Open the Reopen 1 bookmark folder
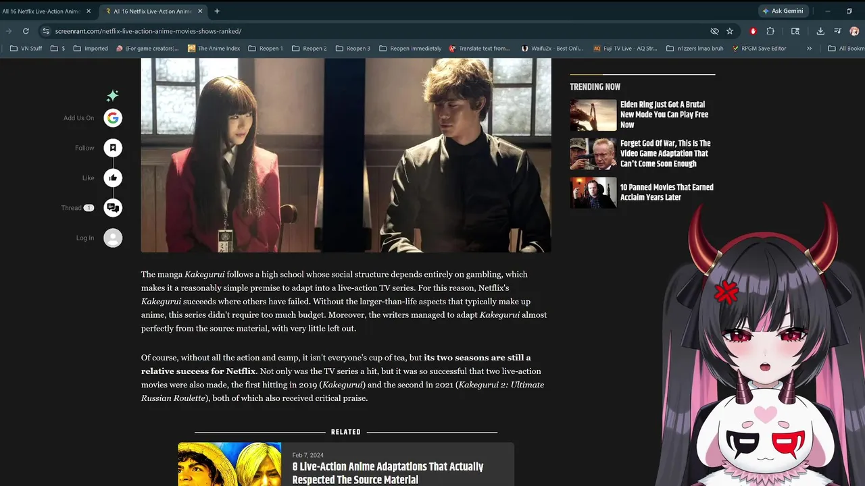Viewport: 865px width, 486px height. (x=266, y=49)
